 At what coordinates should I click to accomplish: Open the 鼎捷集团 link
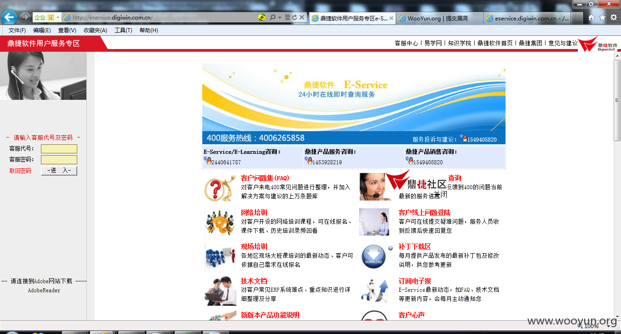[531, 43]
